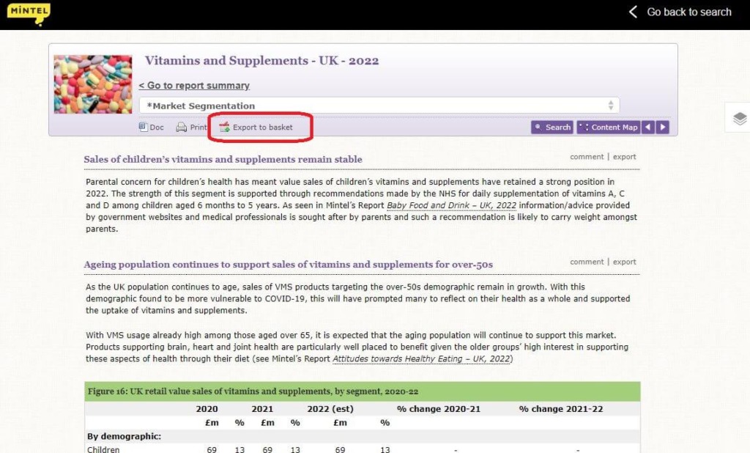
Task: Open the layers panel icon at right edge
Action: point(739,118)
